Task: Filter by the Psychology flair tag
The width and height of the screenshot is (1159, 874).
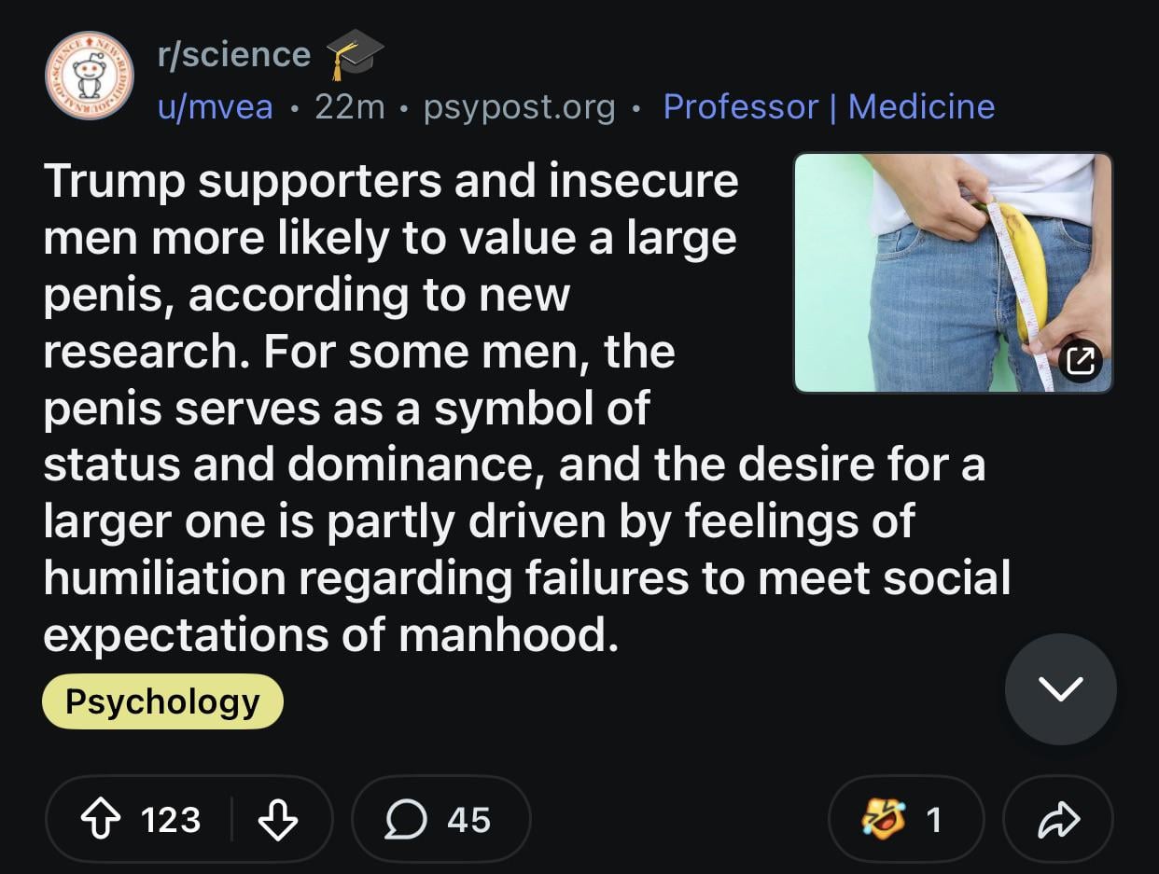Action: 162,701
